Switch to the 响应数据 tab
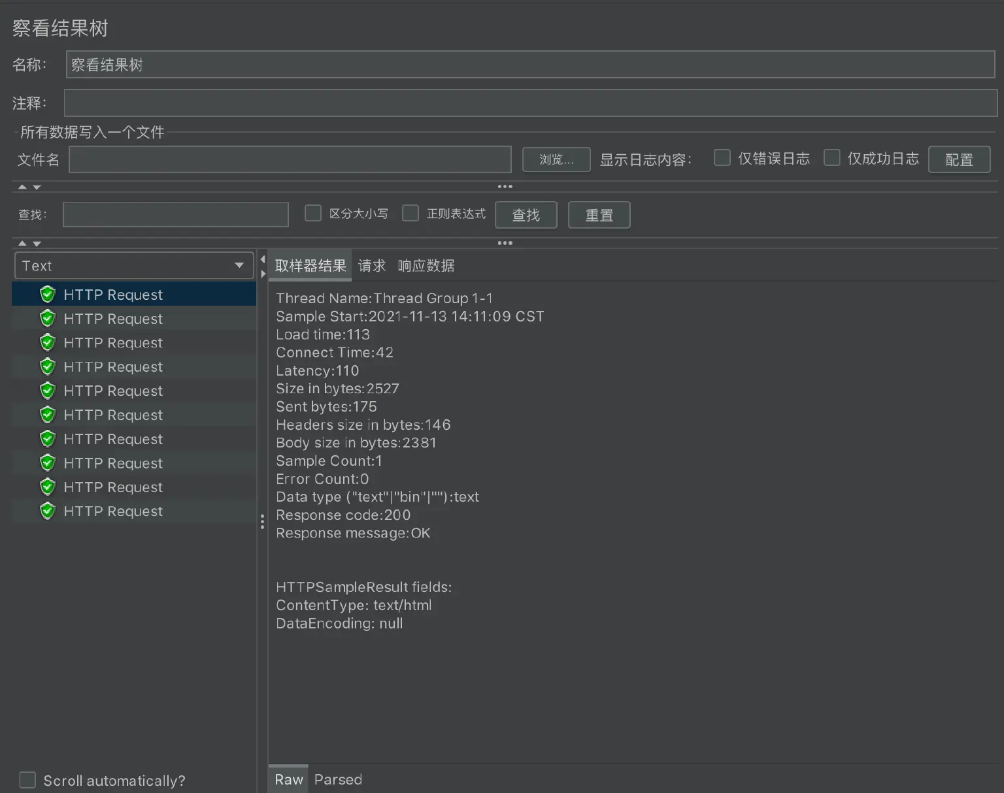Viewport: 1004px width, 793px height. click(x=426, y=266)
